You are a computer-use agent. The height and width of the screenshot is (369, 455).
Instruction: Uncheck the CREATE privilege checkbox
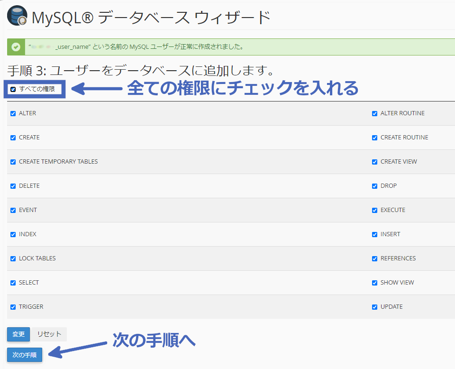tap(13, 138)
